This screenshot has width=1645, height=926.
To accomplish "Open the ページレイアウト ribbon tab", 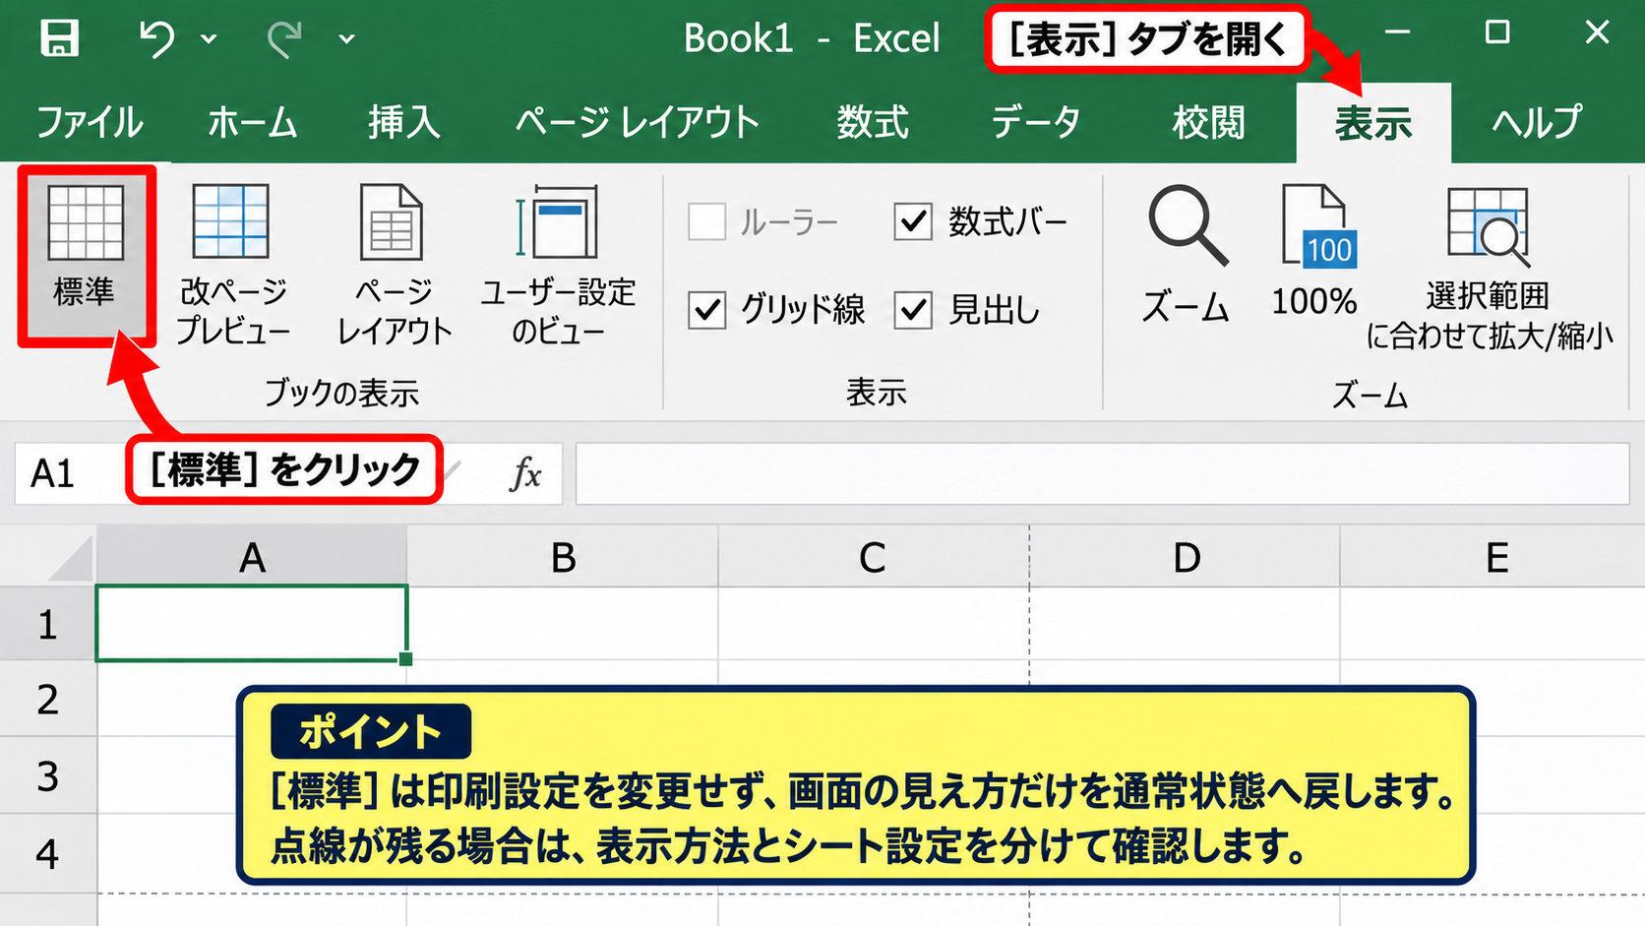I will (638, 123).
